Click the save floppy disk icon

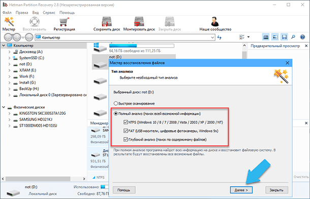284,37
